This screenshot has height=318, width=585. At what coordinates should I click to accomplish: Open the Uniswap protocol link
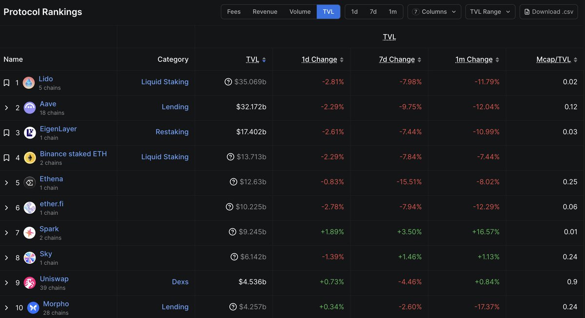coord(54,278)
